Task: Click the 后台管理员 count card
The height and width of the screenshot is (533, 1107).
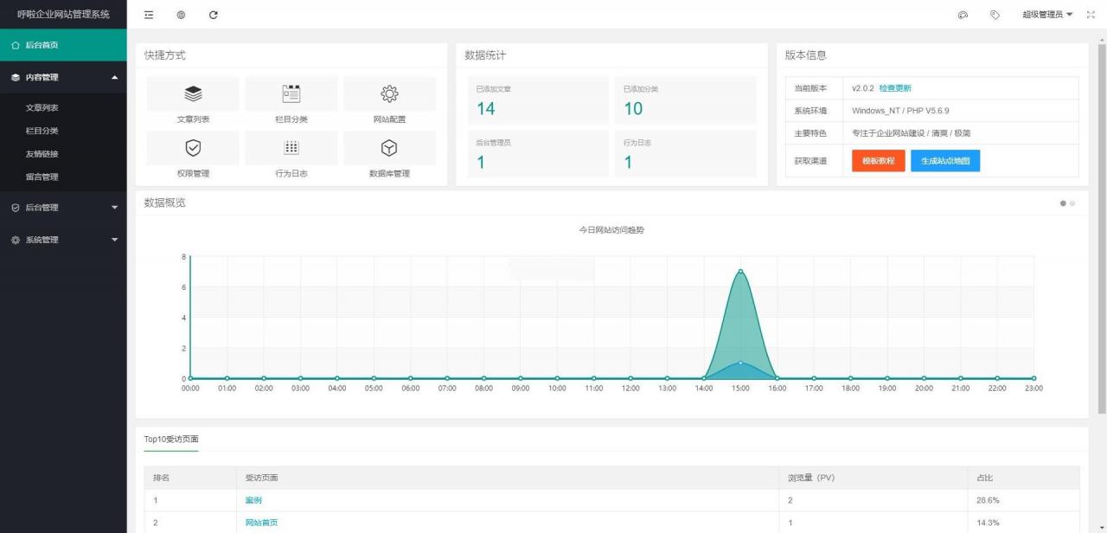Action: (538, 154)
